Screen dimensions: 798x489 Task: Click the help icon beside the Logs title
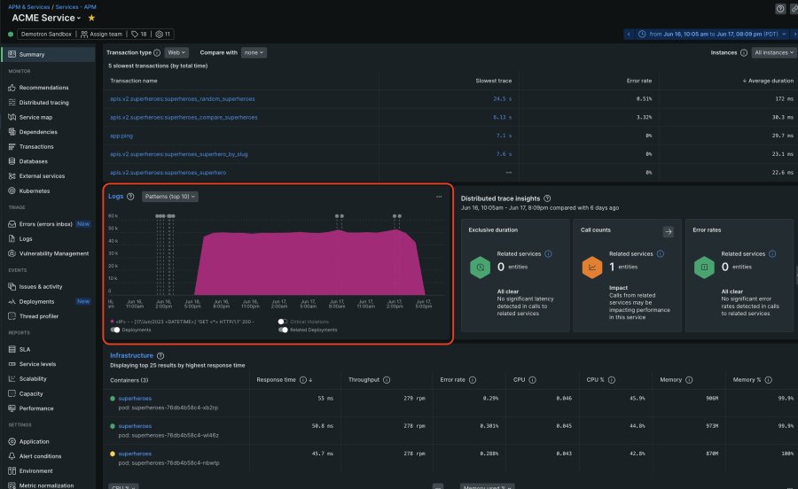131,197
